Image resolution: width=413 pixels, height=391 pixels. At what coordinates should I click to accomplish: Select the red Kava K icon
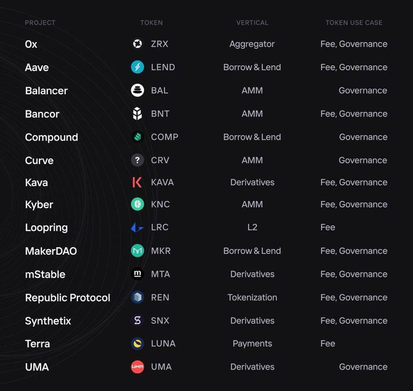[x=137, y=182]
